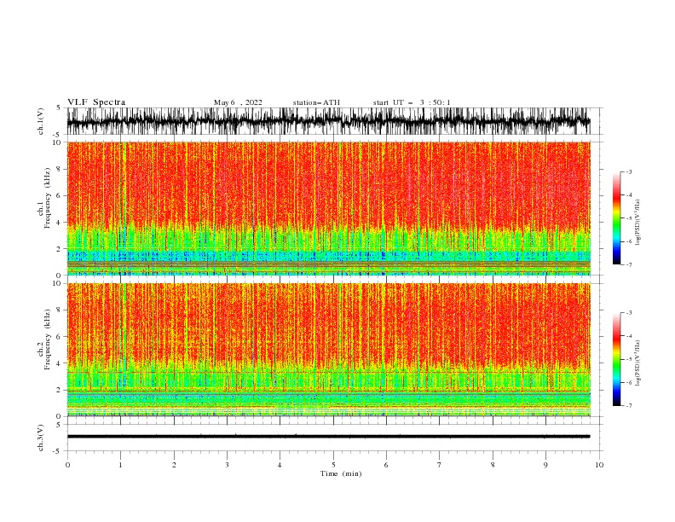Click time axis tick label '5'
The image size is (675, 522).
tap(333, 465)
